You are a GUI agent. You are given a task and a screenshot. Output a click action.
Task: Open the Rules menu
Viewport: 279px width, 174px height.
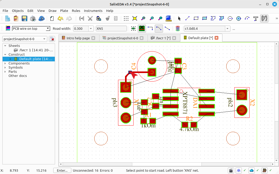tap(76, 11)
